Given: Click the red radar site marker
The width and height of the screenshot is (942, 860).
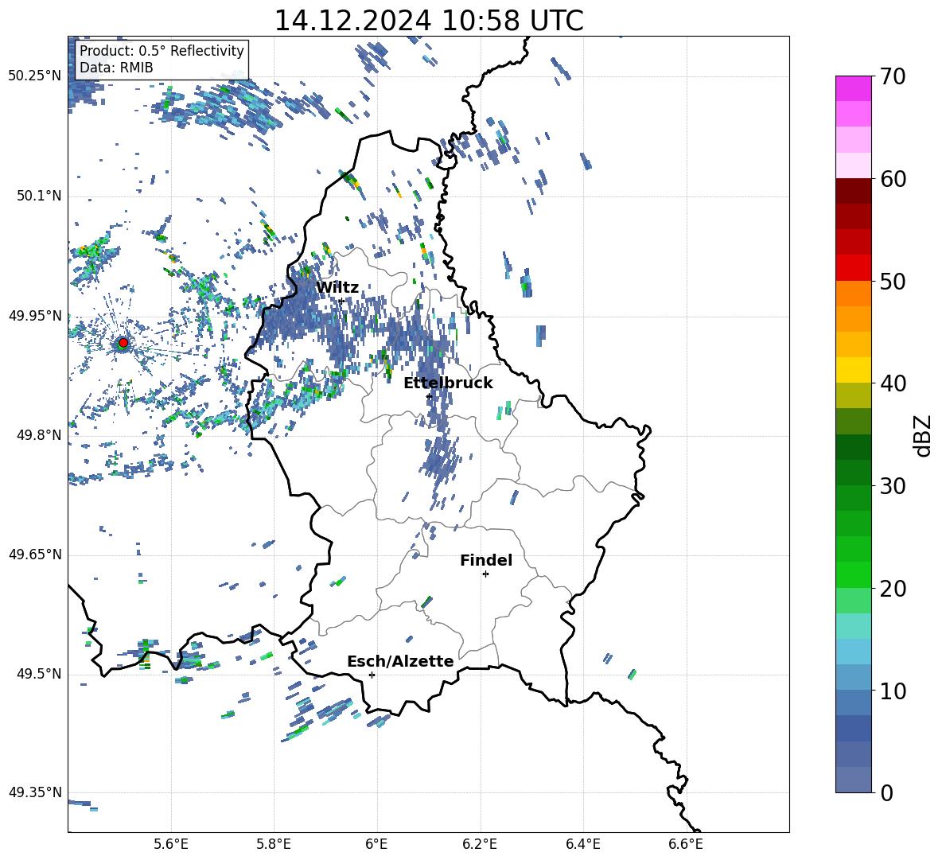Looking at the screenshot, I should (123, 343).
